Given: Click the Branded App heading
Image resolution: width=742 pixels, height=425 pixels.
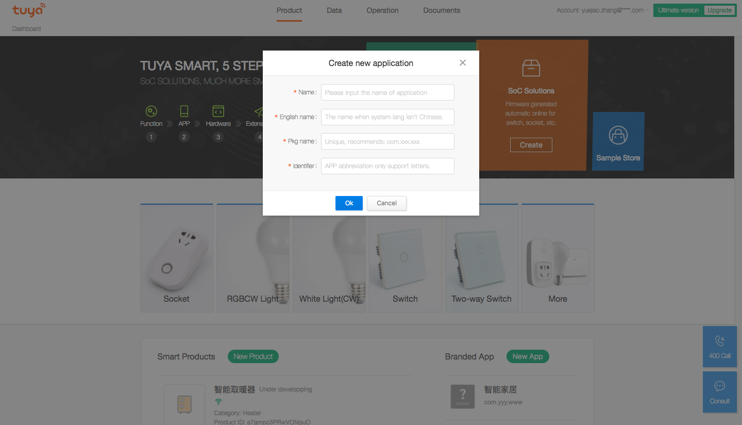Looking at the screenshot, I should 469,356.
